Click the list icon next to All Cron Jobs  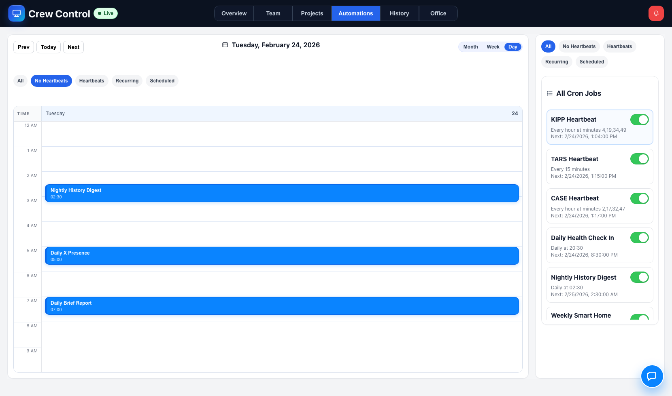click(x=549, y=93)
